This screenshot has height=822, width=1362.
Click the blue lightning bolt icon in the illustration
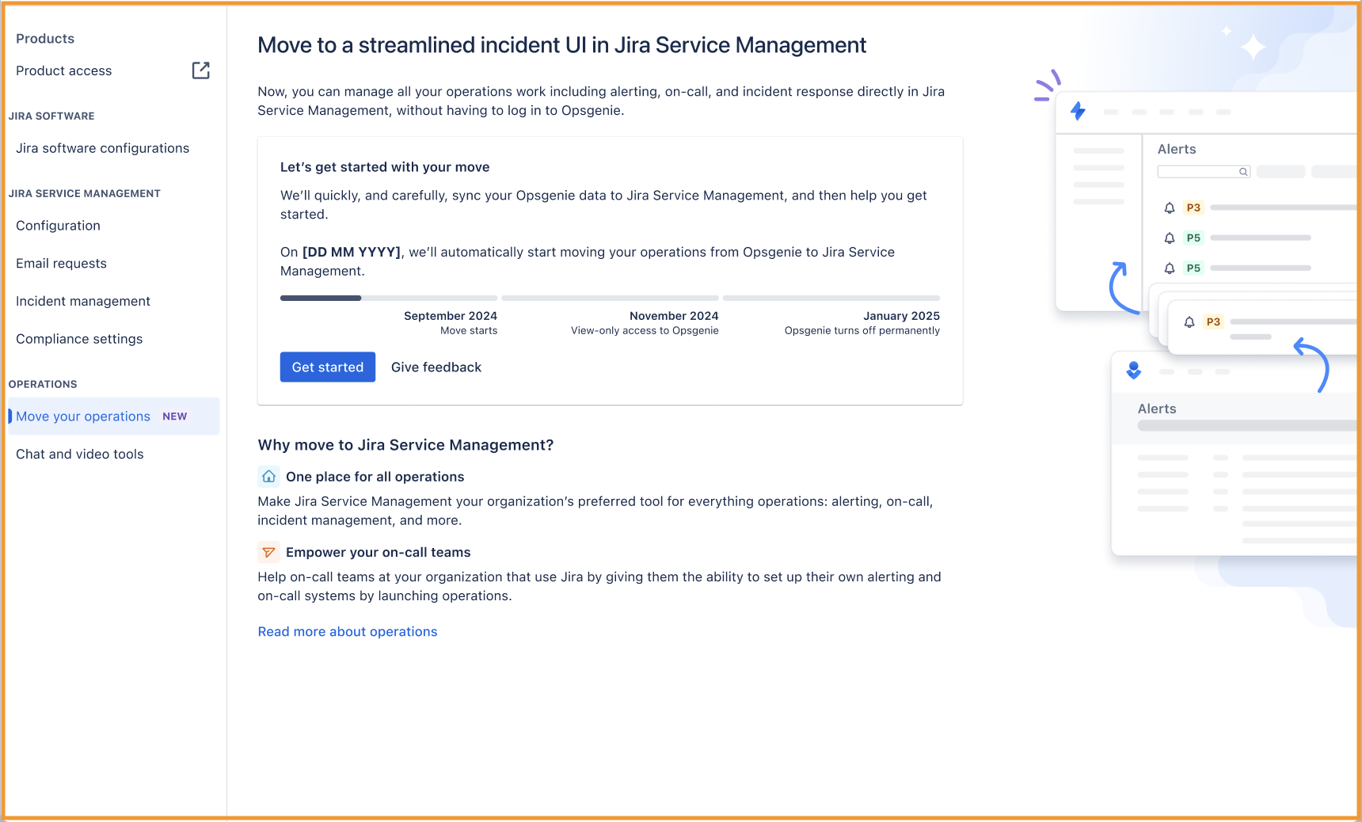pyautogui.click(x=1078, y=112)
